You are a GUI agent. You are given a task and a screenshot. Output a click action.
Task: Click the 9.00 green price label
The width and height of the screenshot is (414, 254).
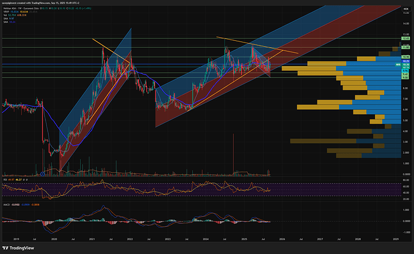click(x=406, y=77)
